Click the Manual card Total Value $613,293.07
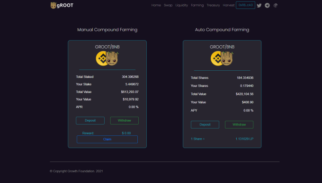 point(130,92)
